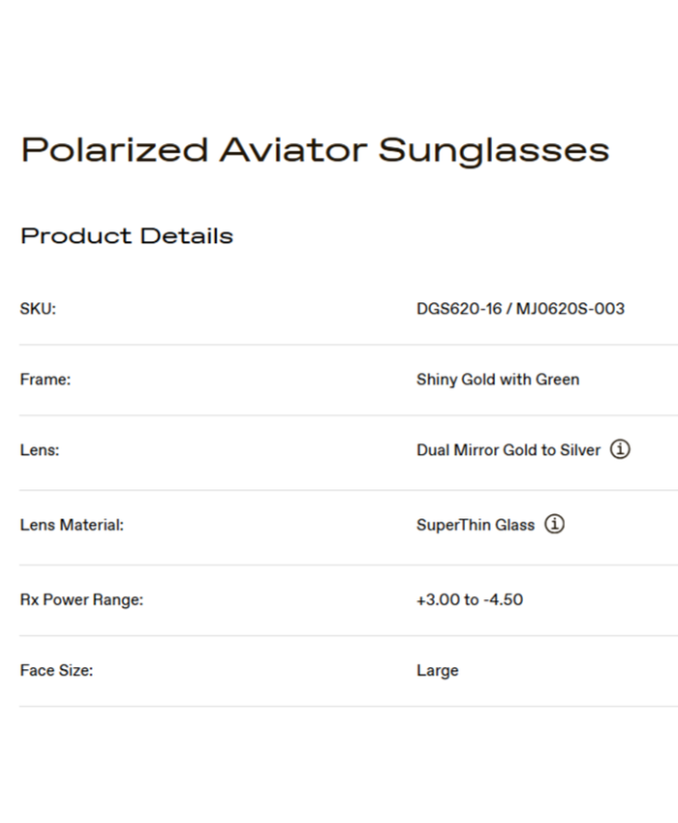Click the MJ0620S-003 SKU code
The height and width of the screenshot is (823, 678).
[570, 309]
